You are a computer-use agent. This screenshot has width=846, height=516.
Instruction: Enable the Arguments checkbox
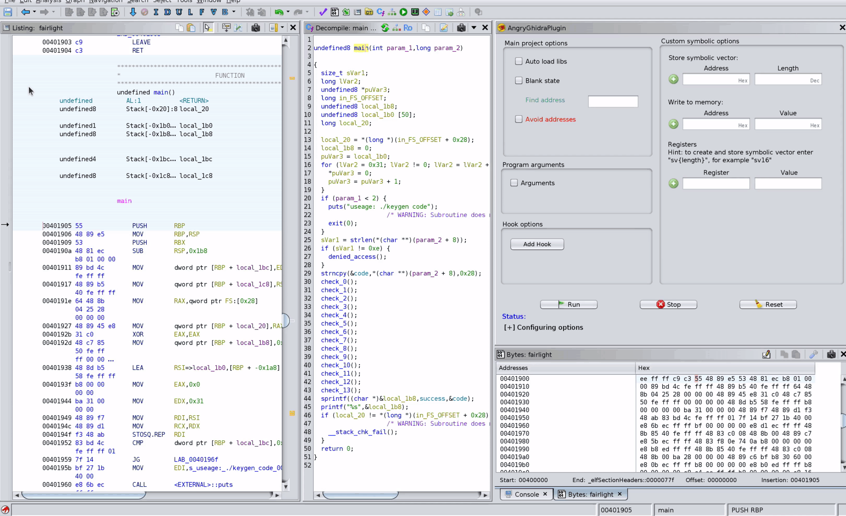[x=514, y=182]
